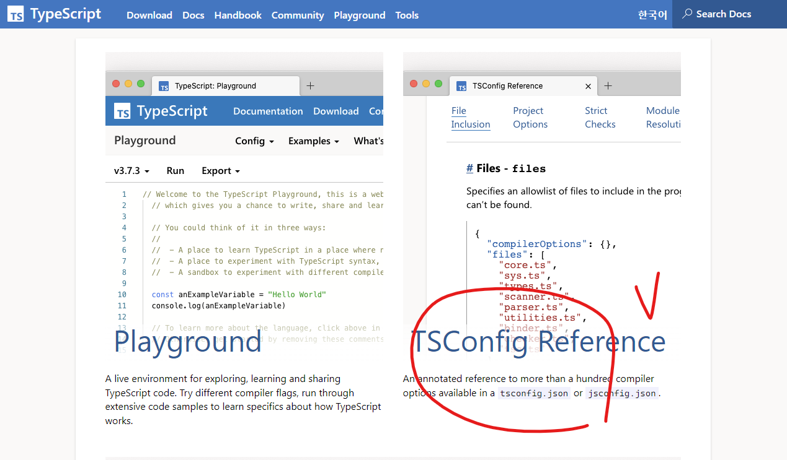Open the Handbook nav link

[238, 15]
